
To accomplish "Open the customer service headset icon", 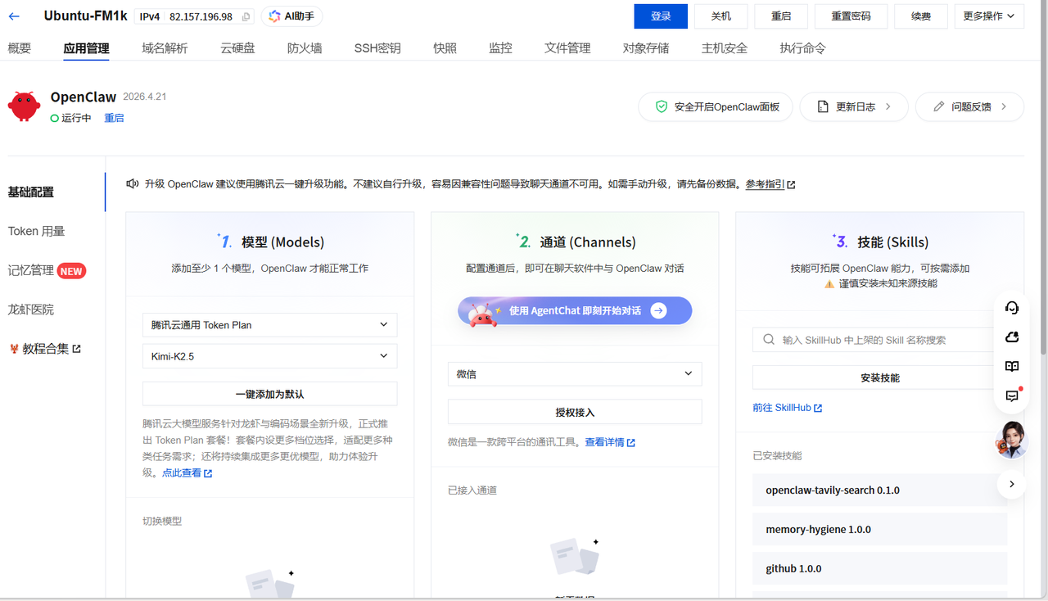I will pyautogui.click(x=1012, y=308).
